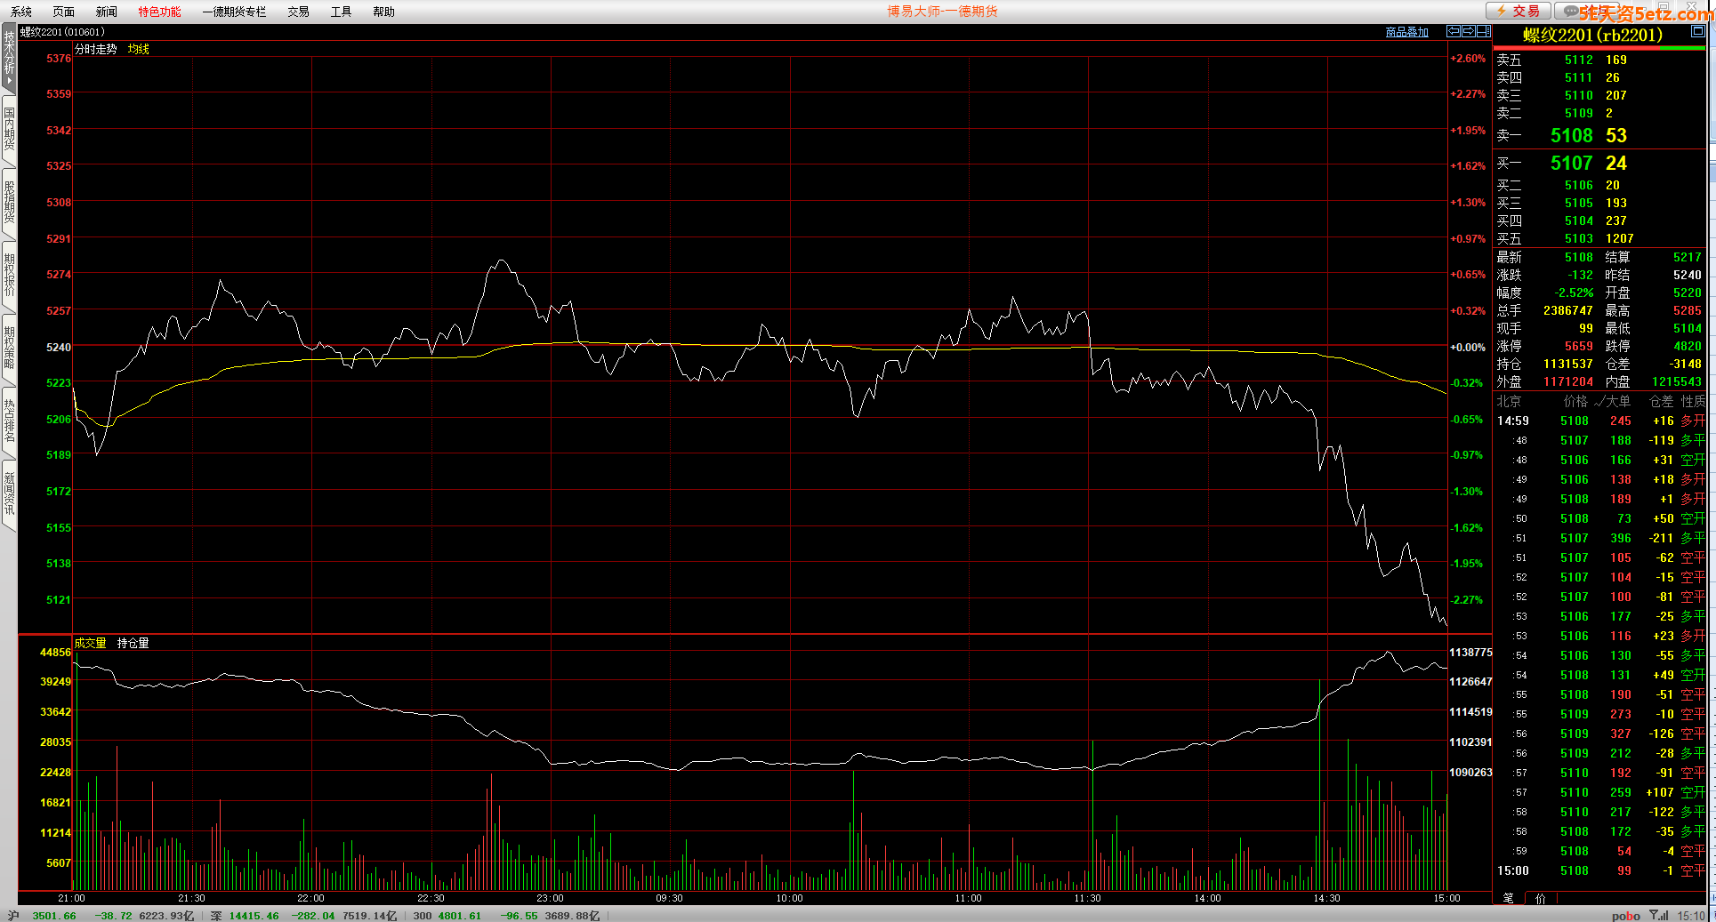
Task: Select the 热点排名 side tab
Action: (x=9, y=422)
